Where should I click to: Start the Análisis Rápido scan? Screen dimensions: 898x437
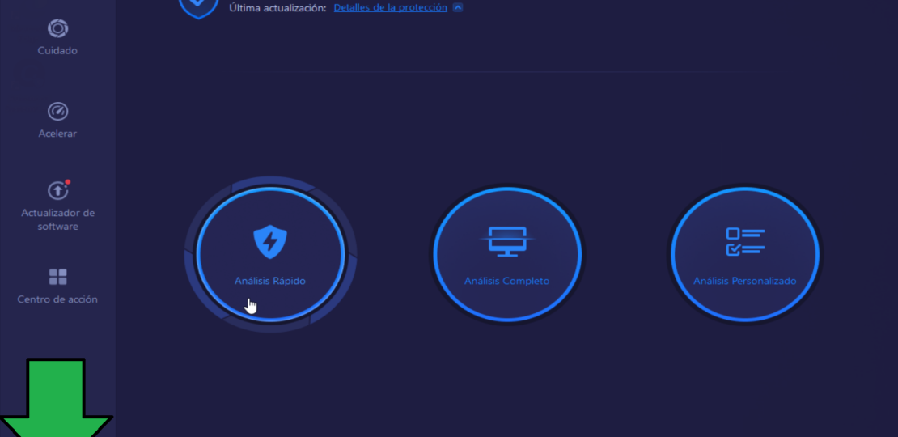270,254
